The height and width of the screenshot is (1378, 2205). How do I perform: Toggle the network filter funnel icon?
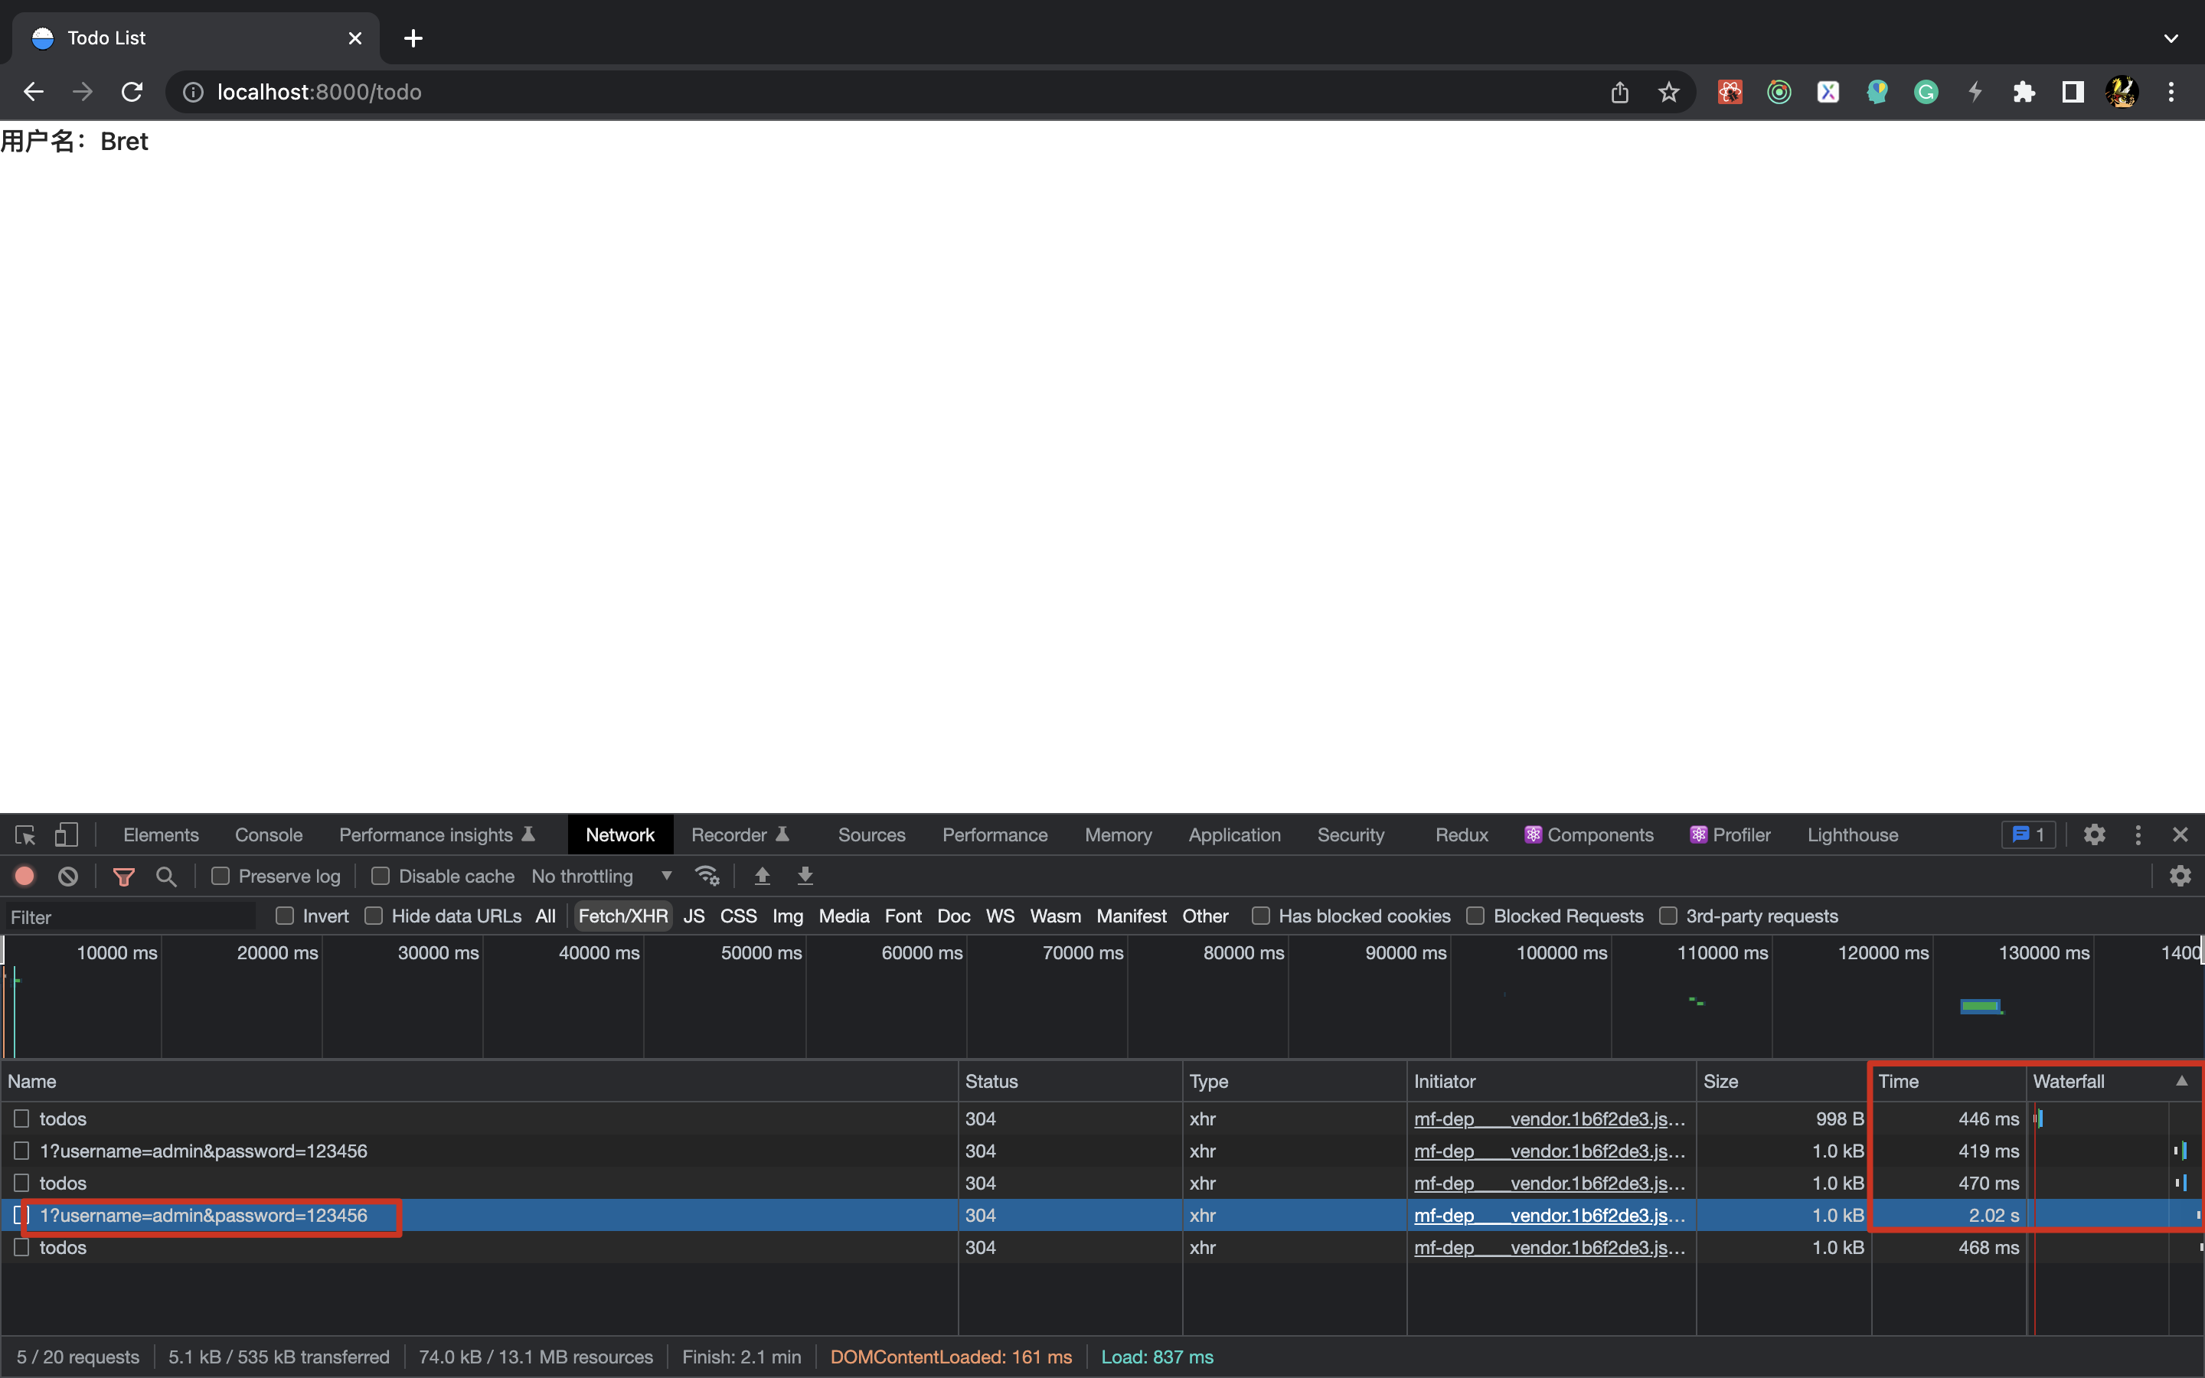click(124, 876)
